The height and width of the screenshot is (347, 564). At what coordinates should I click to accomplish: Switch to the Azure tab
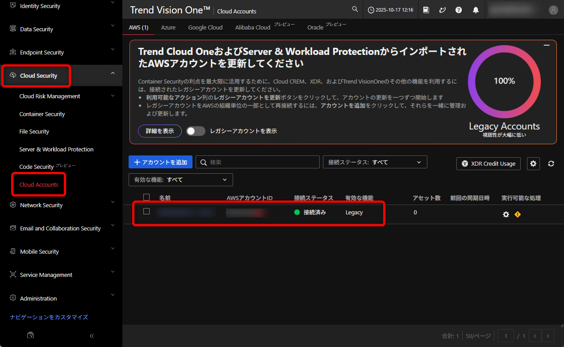[168, 27]
